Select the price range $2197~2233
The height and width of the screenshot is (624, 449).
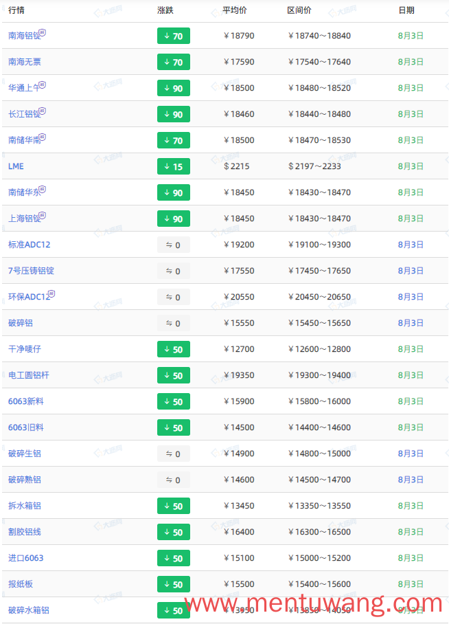[314, 166]
